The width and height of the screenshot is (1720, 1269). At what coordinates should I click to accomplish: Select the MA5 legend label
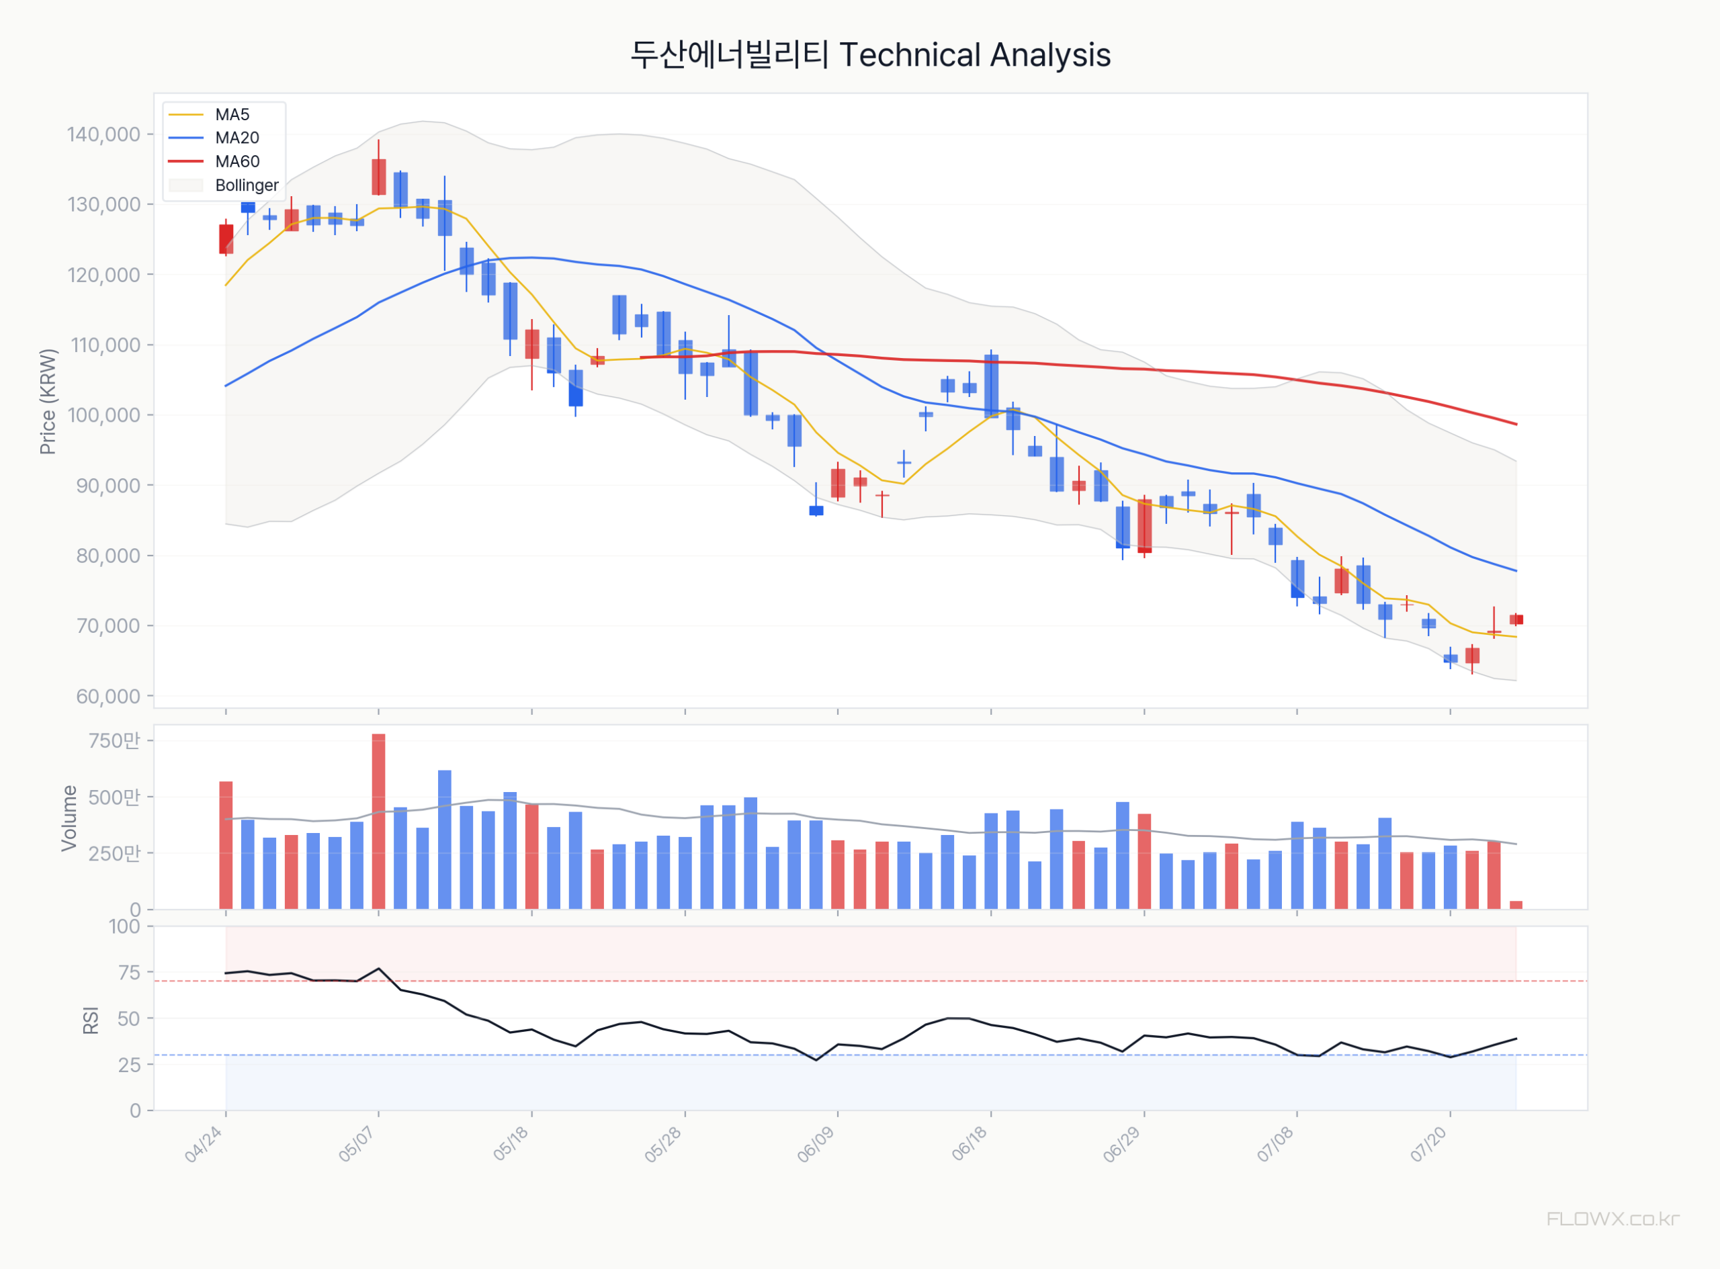232,114
